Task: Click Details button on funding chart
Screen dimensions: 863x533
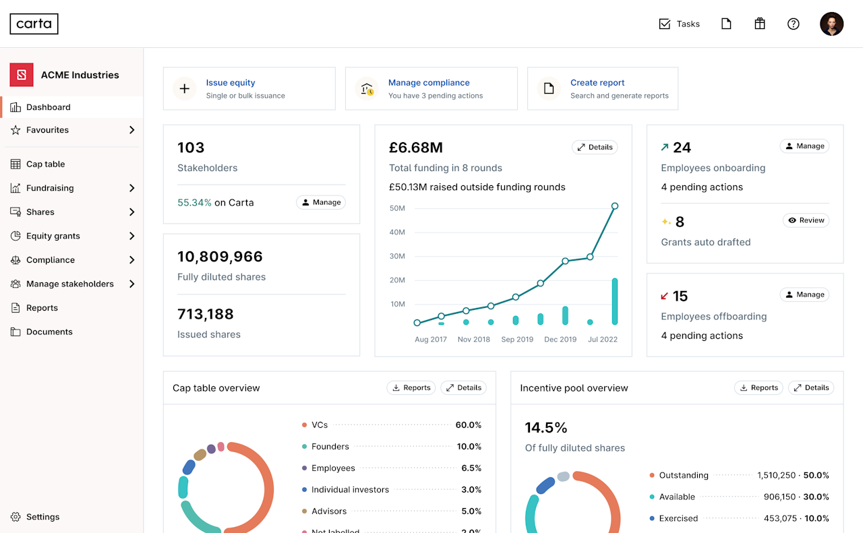Action: [595, 147]
